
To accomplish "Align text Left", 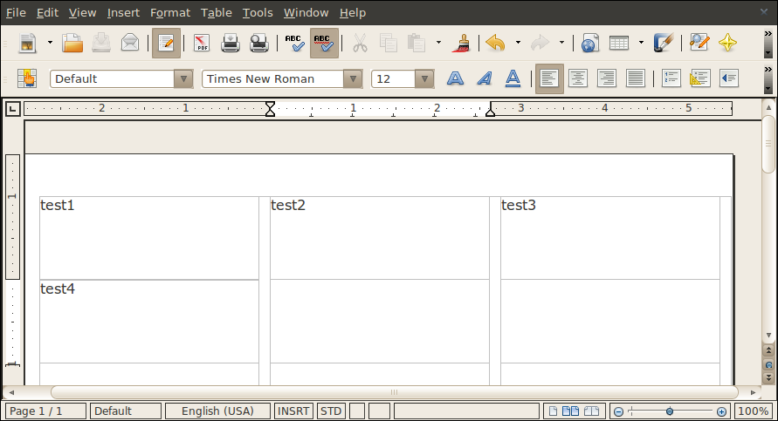I will 549,78.
